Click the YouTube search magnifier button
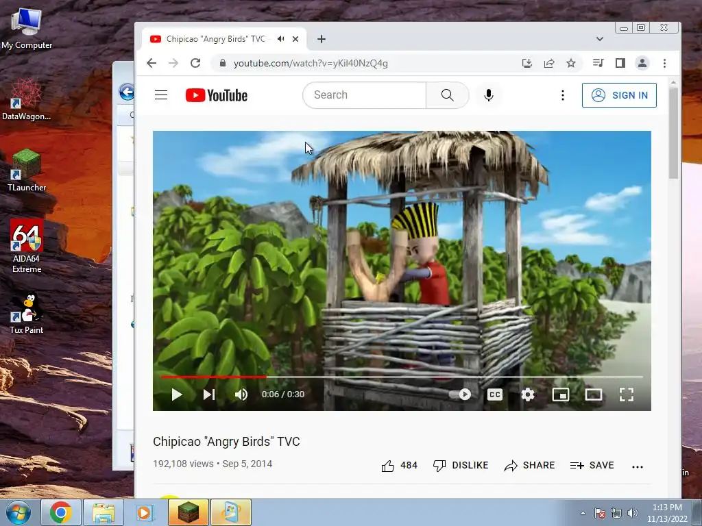 point(447,95)
